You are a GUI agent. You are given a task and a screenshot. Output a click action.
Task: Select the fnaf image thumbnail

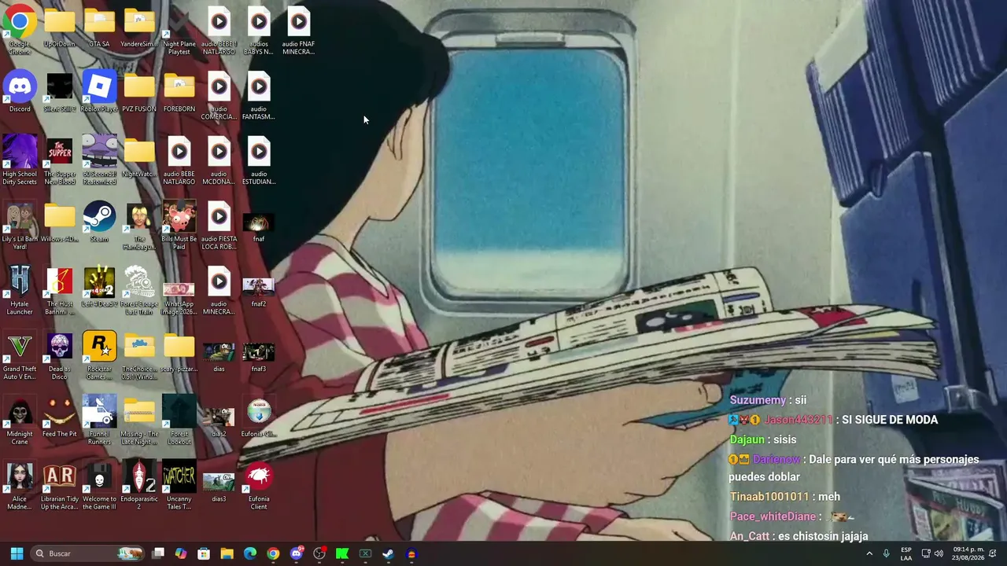[259, 226]
